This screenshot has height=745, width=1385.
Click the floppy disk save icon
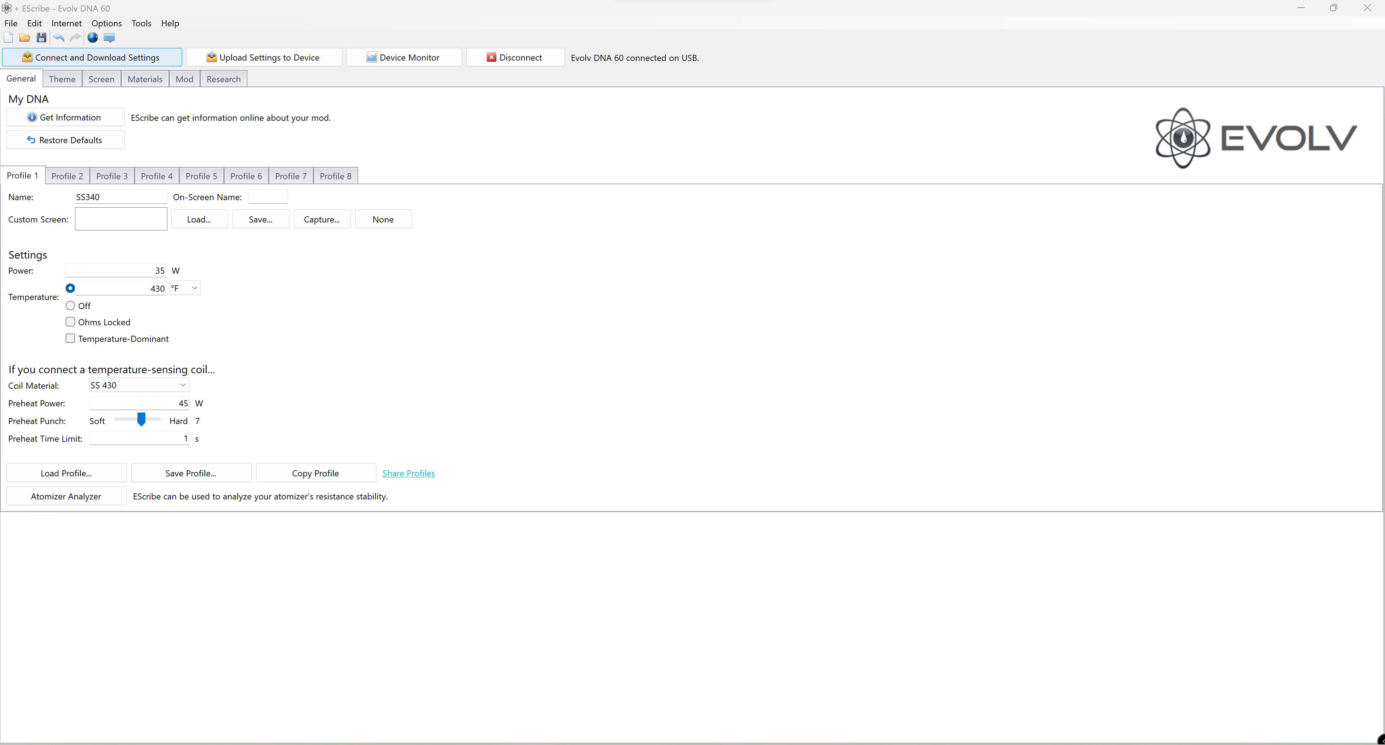(41, 38)
